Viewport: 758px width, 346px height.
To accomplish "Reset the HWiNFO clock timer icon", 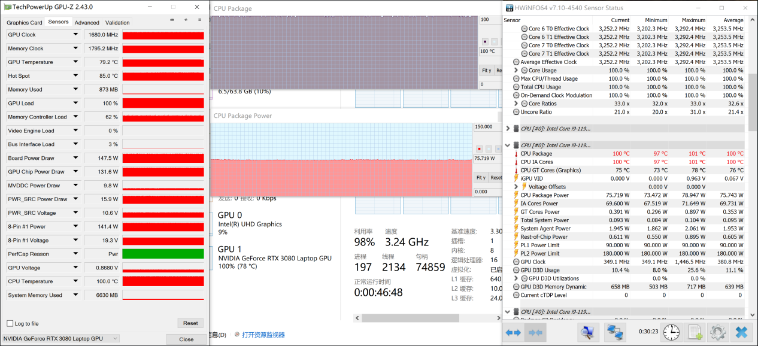I will (x=671, y=332).
